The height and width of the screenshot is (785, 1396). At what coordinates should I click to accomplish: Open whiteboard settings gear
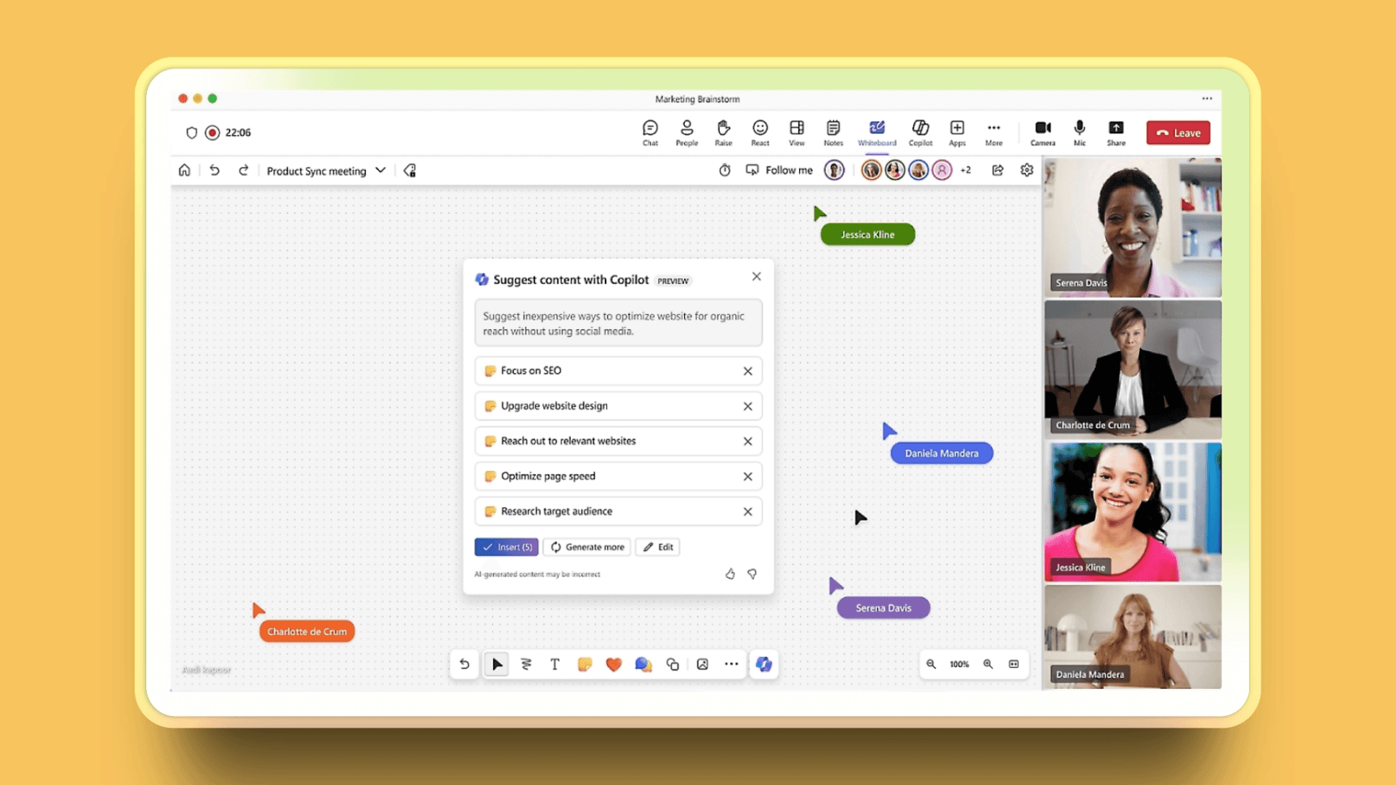point(1027,170)
